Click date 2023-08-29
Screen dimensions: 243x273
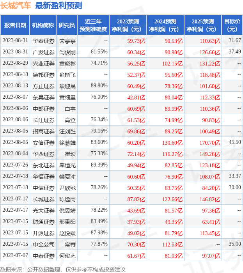pos(15,63)
